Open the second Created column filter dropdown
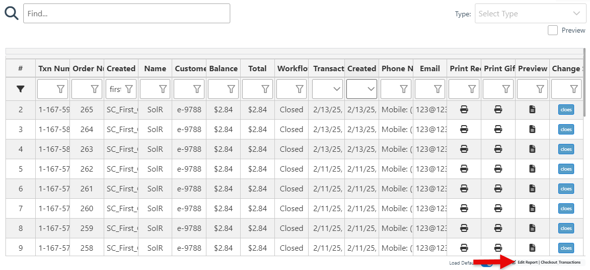Screen dimensions: 590x270 [x=362, y=89]
